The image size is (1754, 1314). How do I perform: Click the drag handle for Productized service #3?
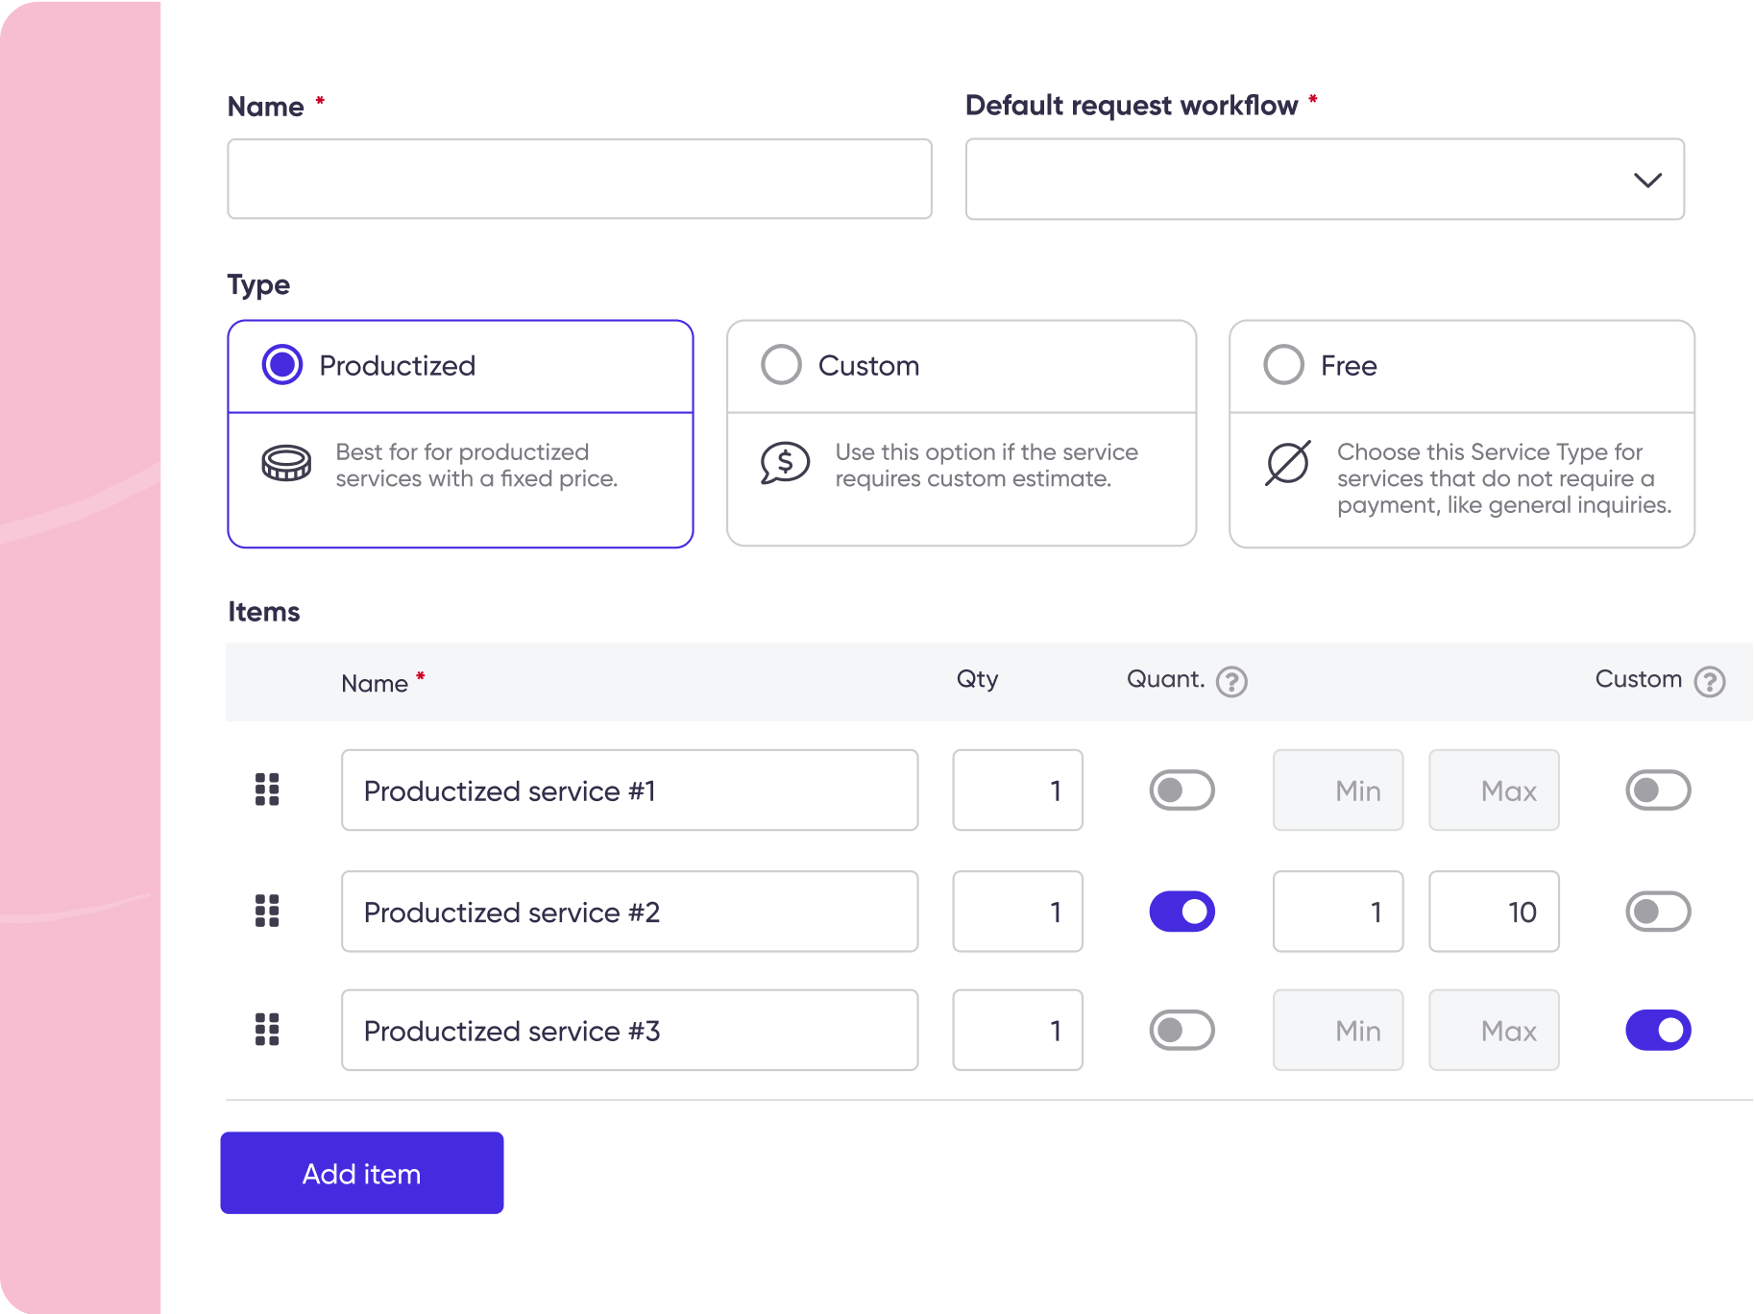[267, 1030]
